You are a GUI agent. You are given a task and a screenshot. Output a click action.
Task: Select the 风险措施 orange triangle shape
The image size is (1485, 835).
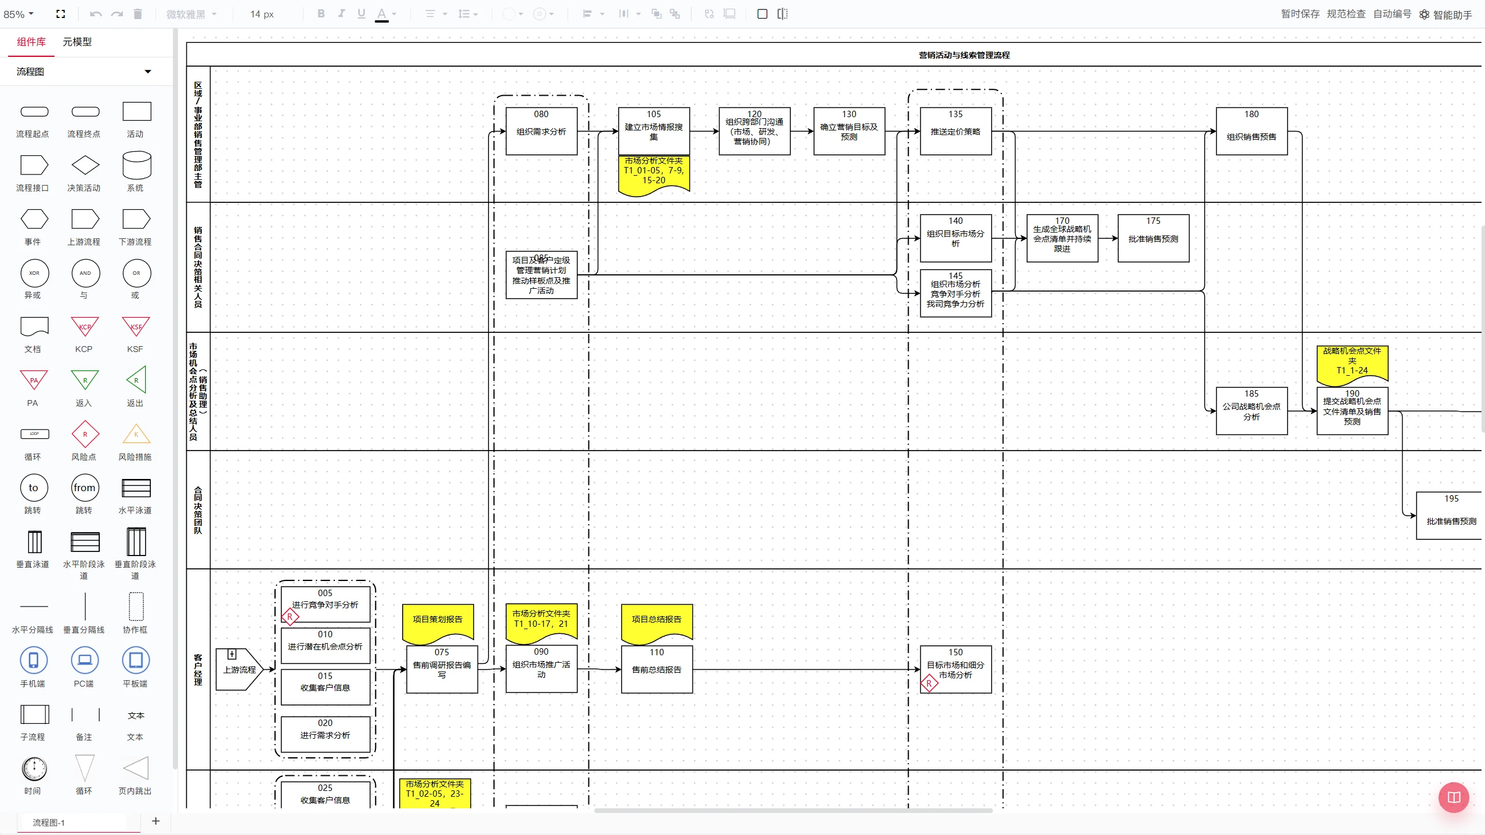(x=136, y=434)
